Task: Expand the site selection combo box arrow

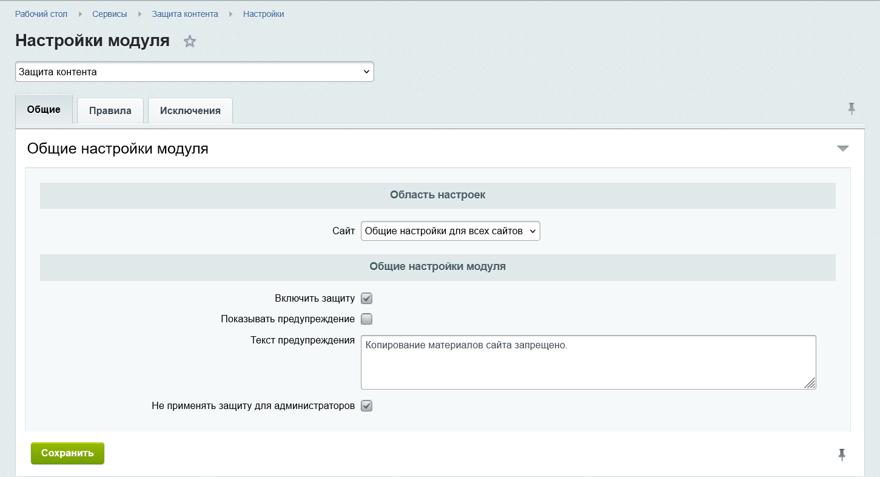Action: pos(532,231)
